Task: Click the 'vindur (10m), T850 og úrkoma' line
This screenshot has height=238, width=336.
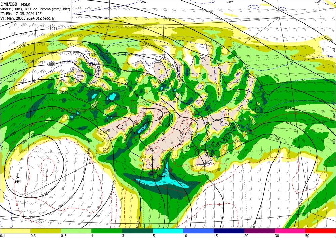Action: [x=35, y=9]
